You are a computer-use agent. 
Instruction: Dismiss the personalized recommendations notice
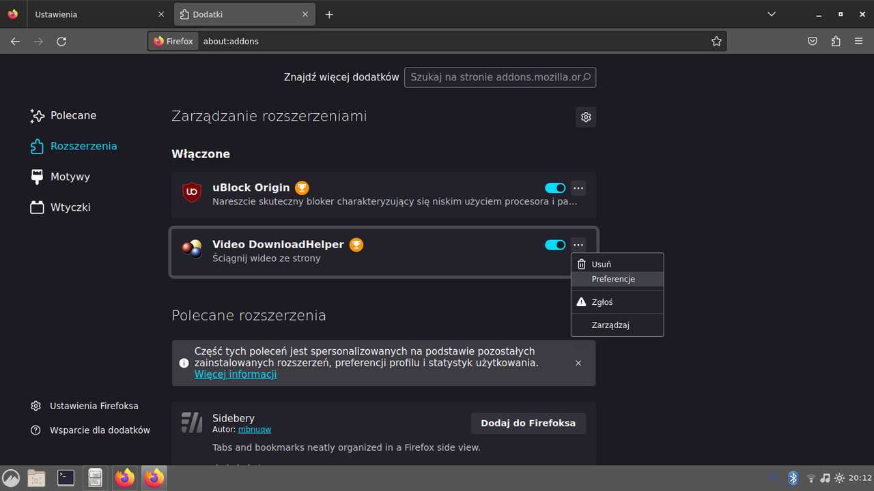coord(578,363)
